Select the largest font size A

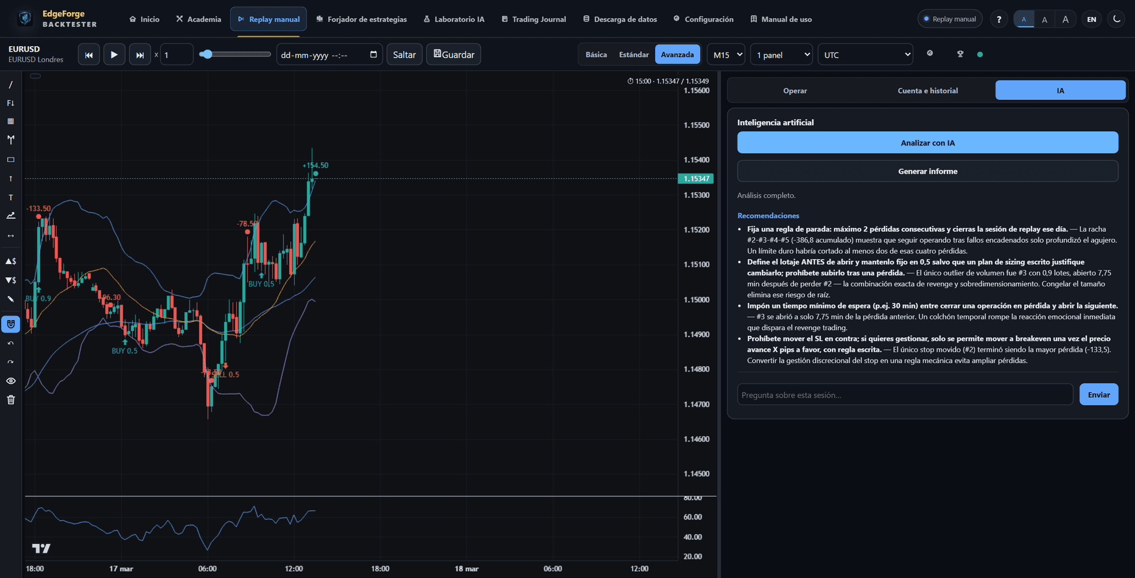[1066, 19]
